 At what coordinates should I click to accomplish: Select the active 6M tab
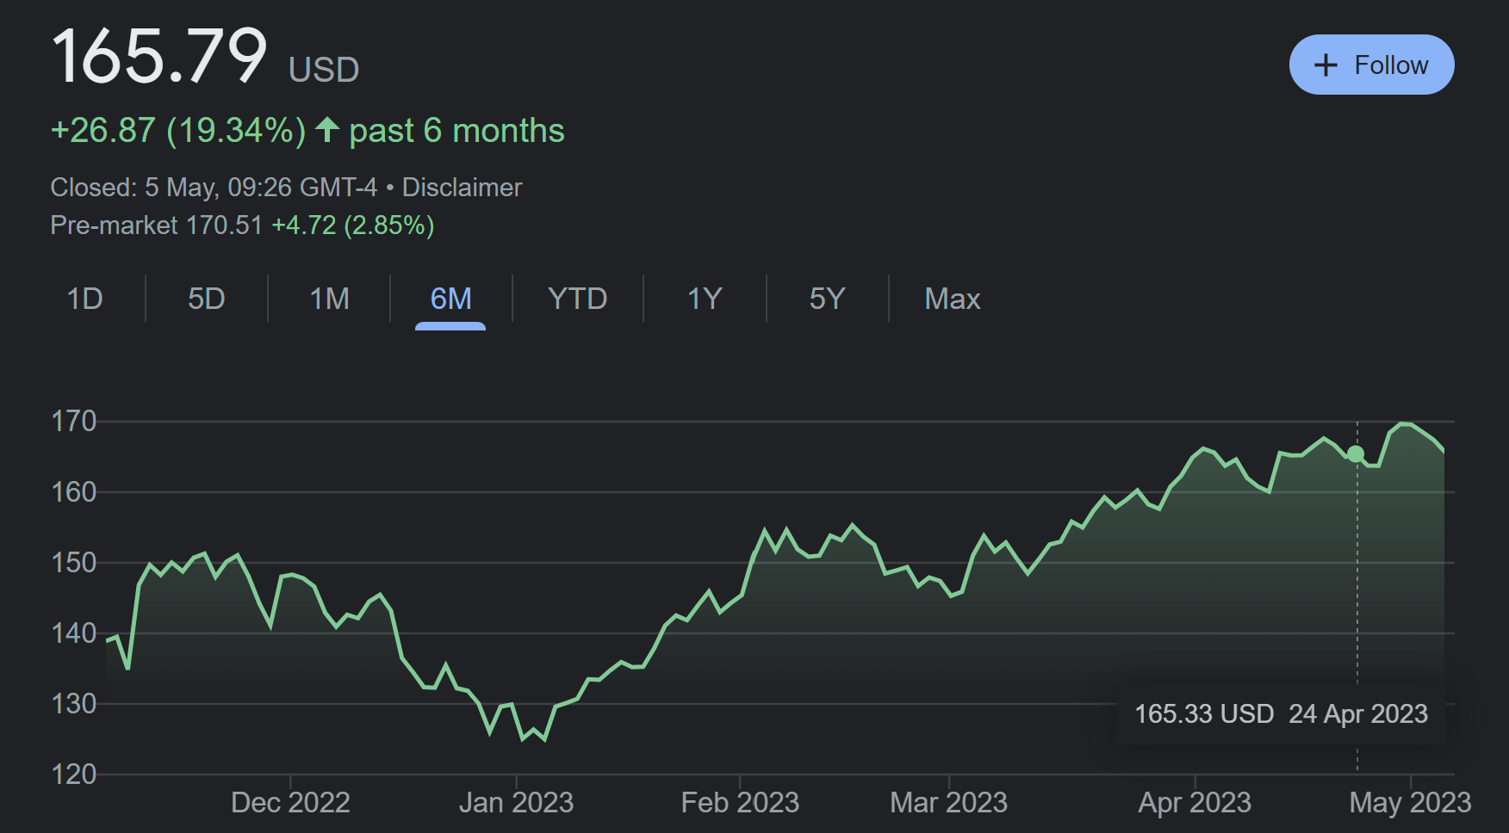pos(450,299)
